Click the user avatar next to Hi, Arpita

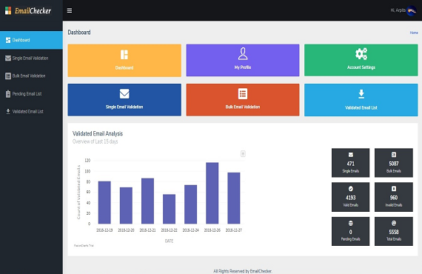click(x=412, y=11)
